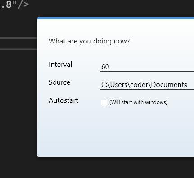The image size is (194, 178).
Task: Enable the Autostart checkbox
Action: click(x=104, y=103)
